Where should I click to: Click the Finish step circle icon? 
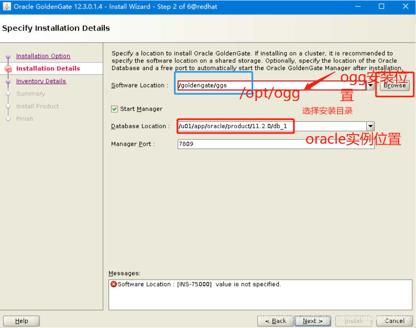pyautogui.click(x=8, y=119)
